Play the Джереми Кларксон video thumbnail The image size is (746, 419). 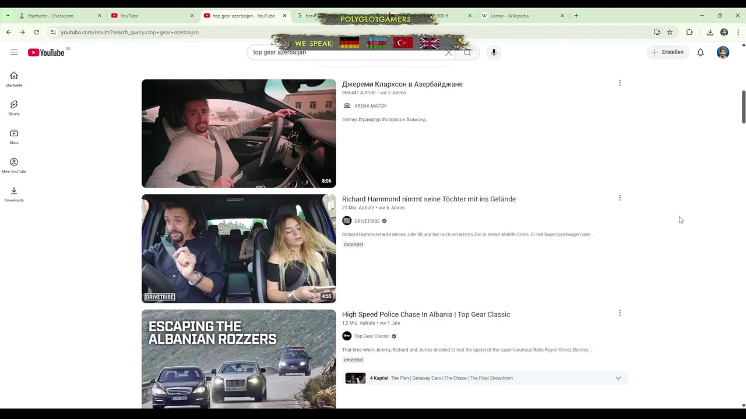point(238,133)
